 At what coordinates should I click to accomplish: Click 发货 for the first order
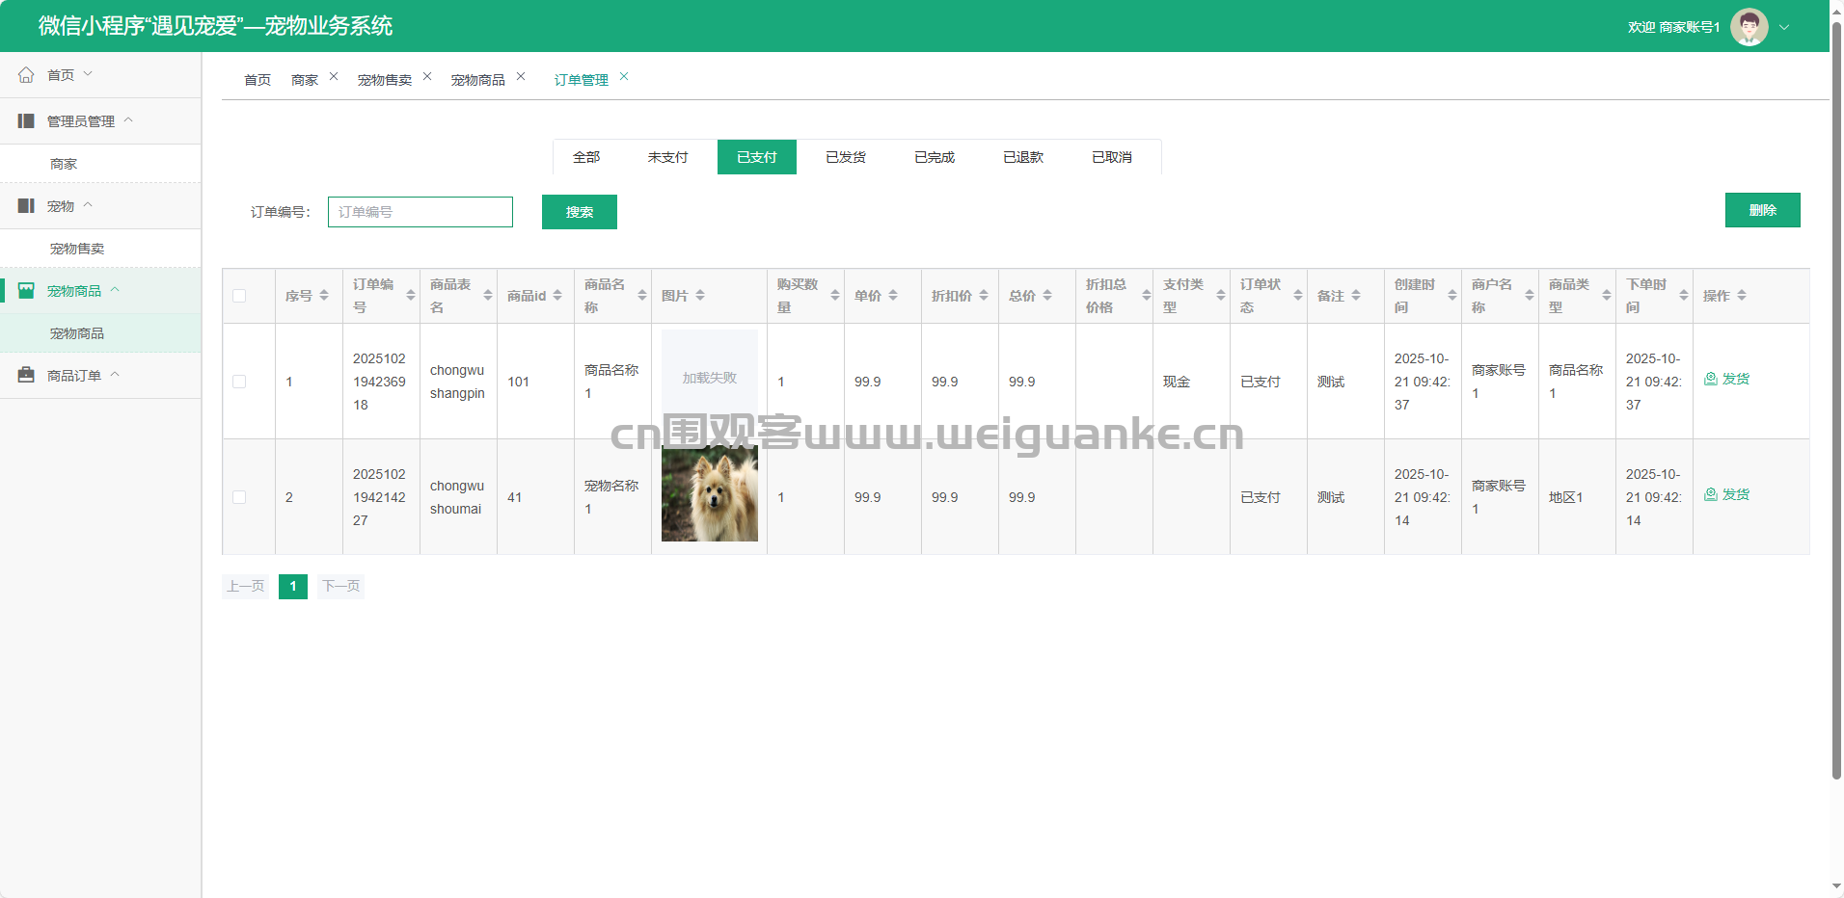[x=1726, y=379]
